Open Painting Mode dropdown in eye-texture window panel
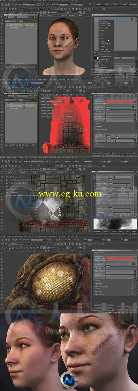Screen dimensions: 138x391 pos(120,264)
